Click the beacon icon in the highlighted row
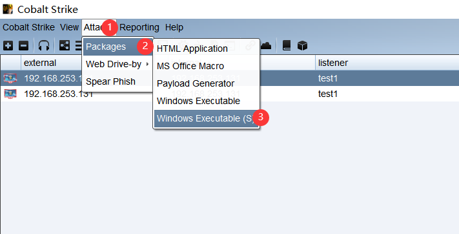 pyautogui.click(x=10, y=78)
